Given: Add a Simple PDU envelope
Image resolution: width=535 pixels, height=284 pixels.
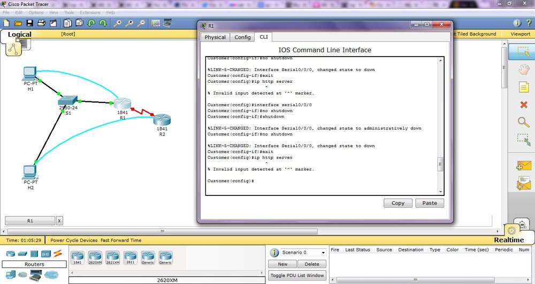Looking at the screenshot, I should pos(524,165).
